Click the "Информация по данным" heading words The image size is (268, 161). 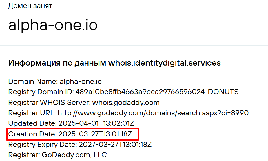pyautogui.click(x=57, y=63)
